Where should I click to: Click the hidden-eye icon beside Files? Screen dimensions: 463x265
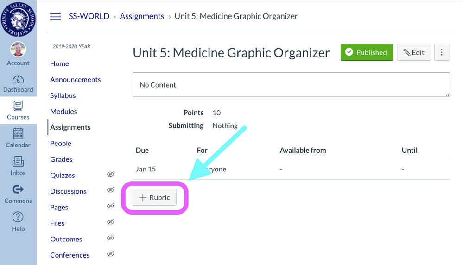[x=110, y=222]
